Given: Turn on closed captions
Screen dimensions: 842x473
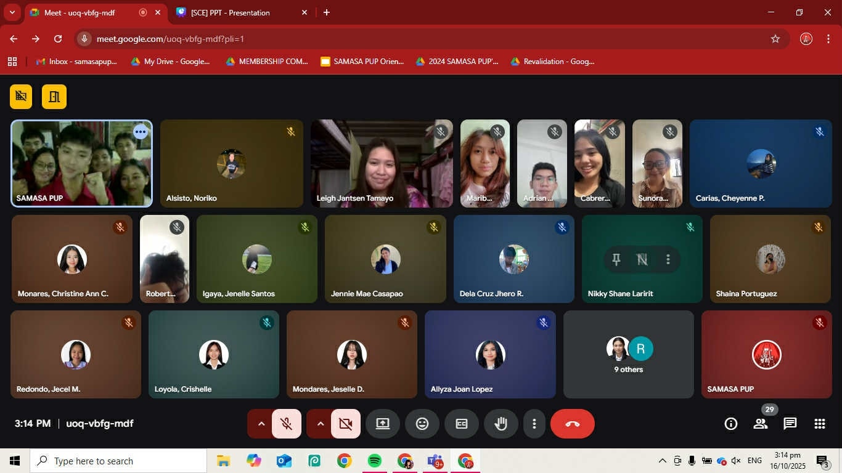Looking at the screenshot, I should click(462, 424).
